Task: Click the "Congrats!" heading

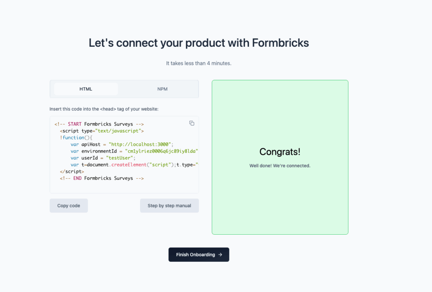Action: tap(280, 152)
